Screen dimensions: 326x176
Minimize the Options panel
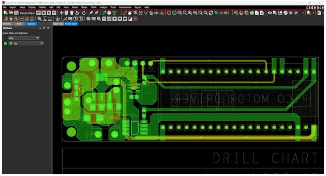[x=40, y=28]
